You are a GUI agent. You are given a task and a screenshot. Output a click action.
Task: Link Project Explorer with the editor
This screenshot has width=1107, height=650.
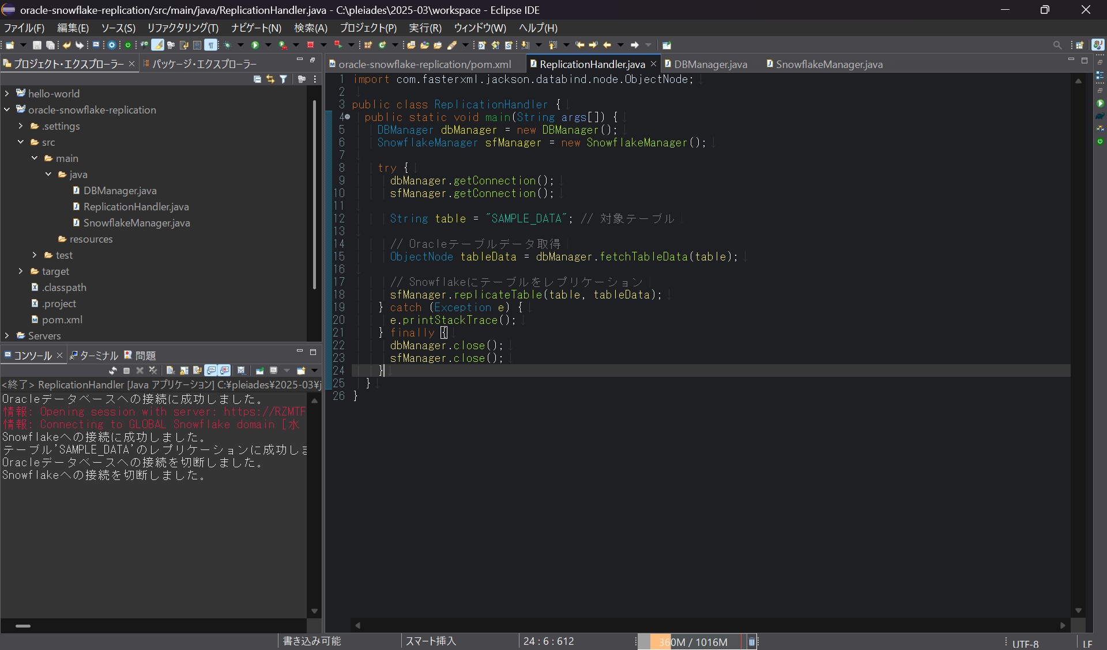coord(270,79)
